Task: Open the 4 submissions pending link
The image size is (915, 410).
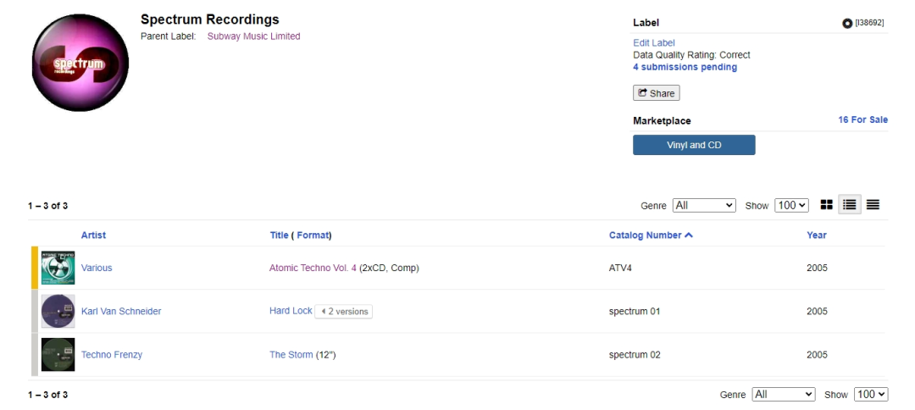Action: pyautogui.click(x=685, y=67)
